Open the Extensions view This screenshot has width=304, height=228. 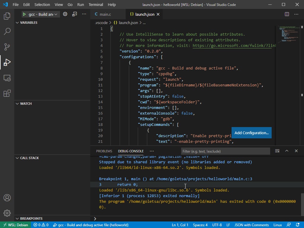(x=7, y=93)
